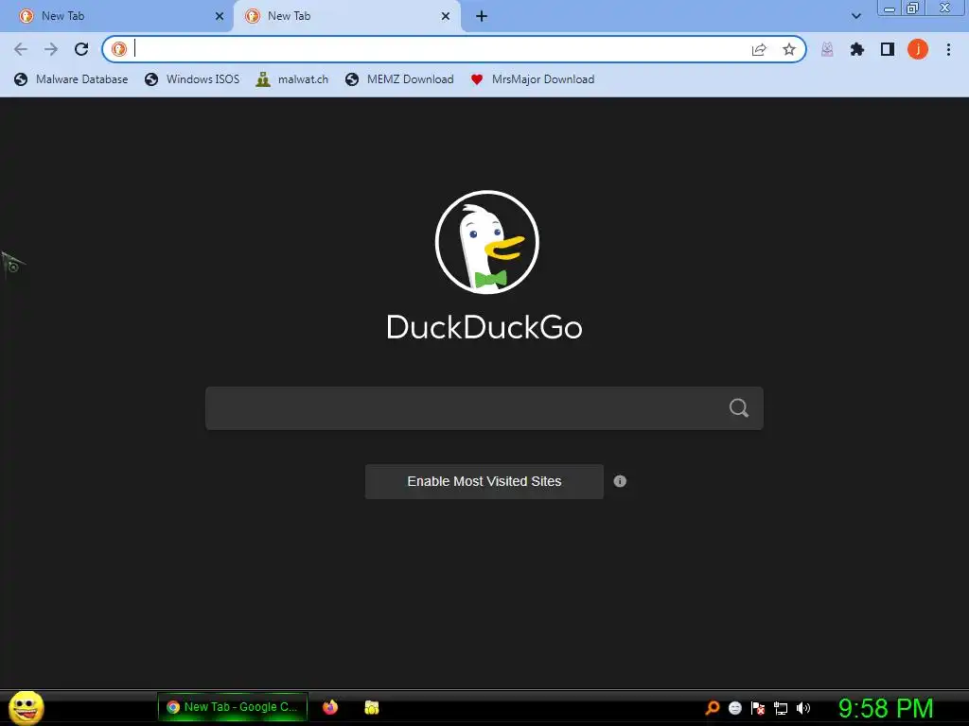Viewport: 969px width, 726px height.
Task: Open the network tray icon
Action: tap(781, 708)
